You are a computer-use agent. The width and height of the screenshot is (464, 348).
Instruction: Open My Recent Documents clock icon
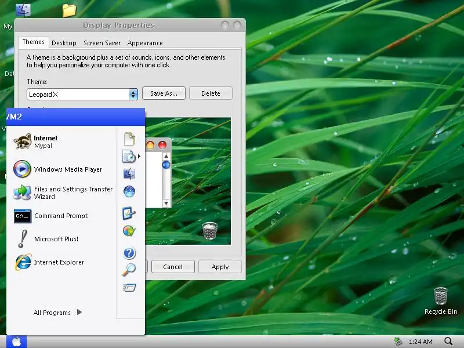(x=129, y=156)
